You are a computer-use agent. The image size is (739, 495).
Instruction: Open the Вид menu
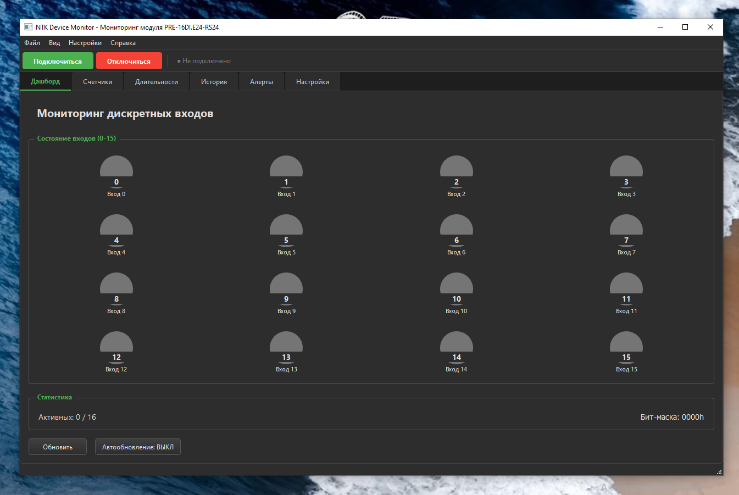click(54, 43)
